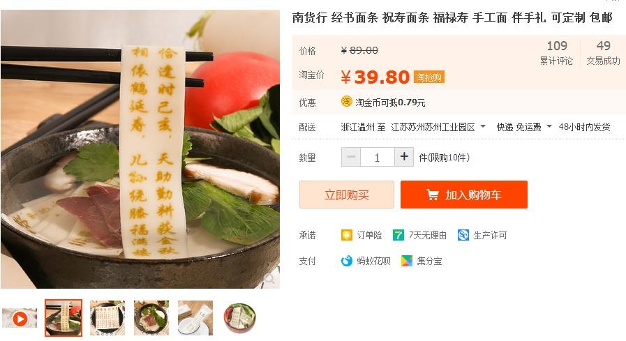Click the order insurance (订单险) icon
The width and height of the screenshot is (626, 341).
347,235
